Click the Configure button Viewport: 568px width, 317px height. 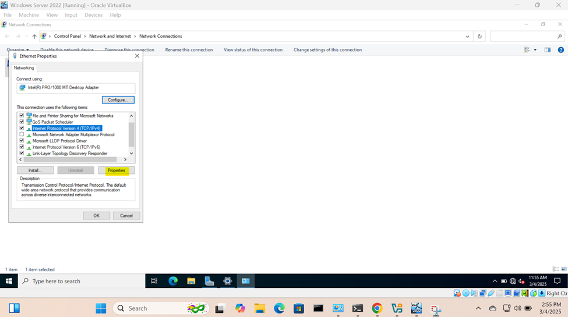pyautogui.click(x=118, y=100)
